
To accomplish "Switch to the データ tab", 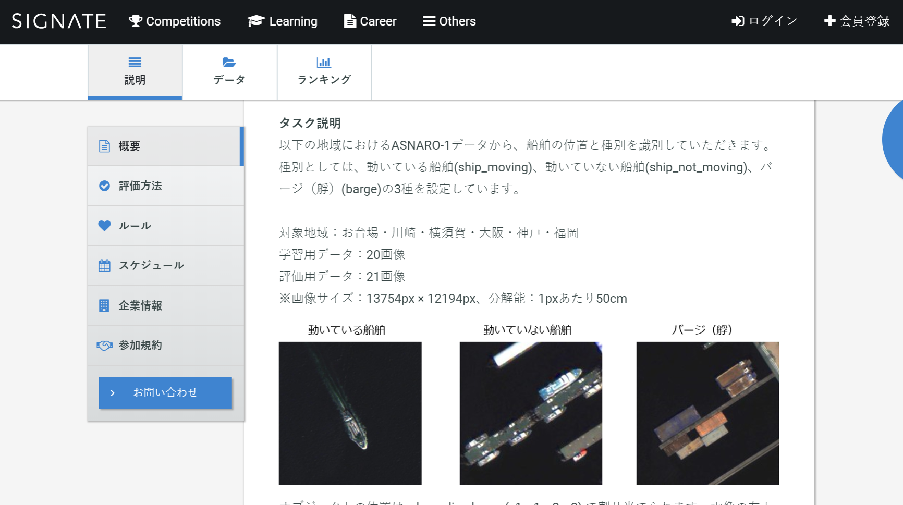I will (x=229, y=72).
